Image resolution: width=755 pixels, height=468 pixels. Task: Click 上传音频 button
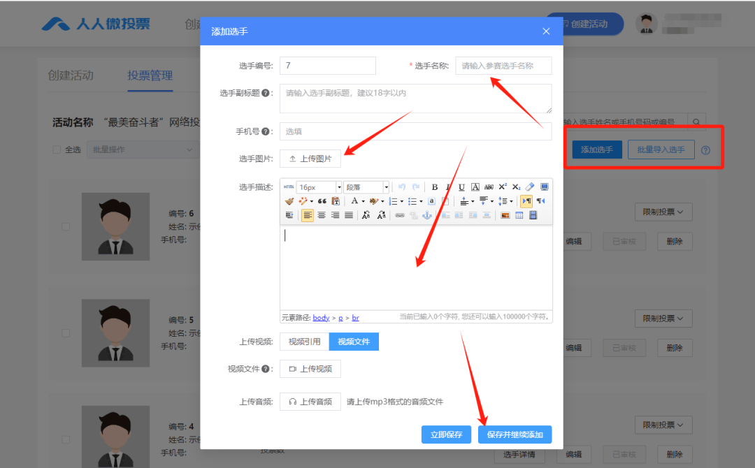point(310,402)
